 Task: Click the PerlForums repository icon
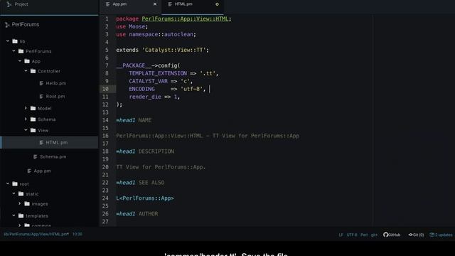tap(7, 25)
